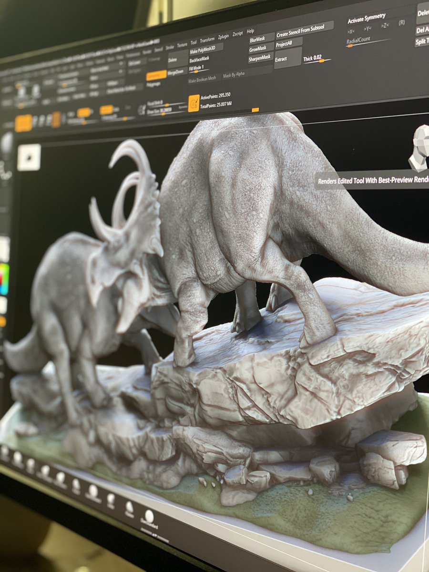Image resolution: width=429 pixels, height=572 pixels.
Task: Click the large orange Edit mode button
Action: [x=23, y=123]
